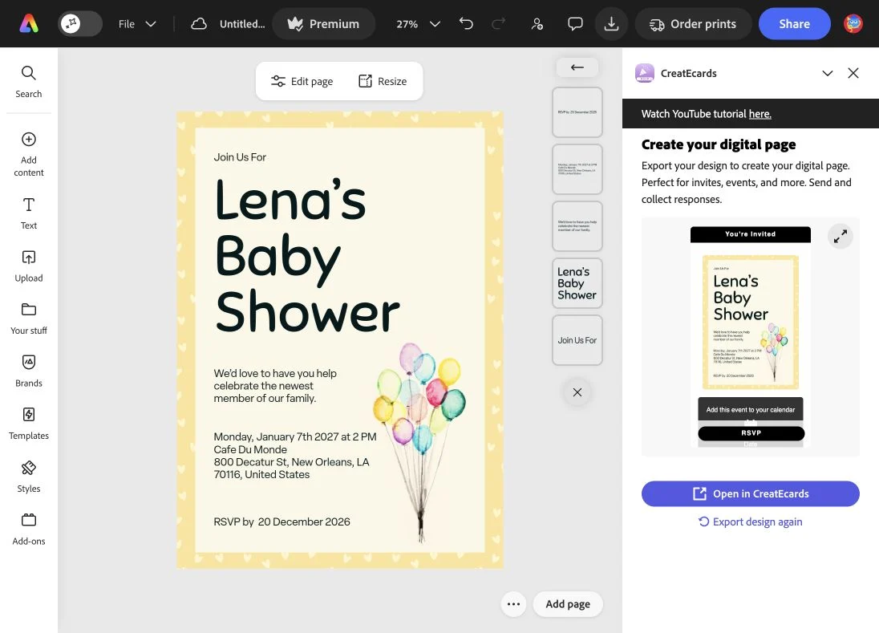Open Search in the left sidebar
Viewport: 879px width, 633px height.
click(x=29, y=82)
